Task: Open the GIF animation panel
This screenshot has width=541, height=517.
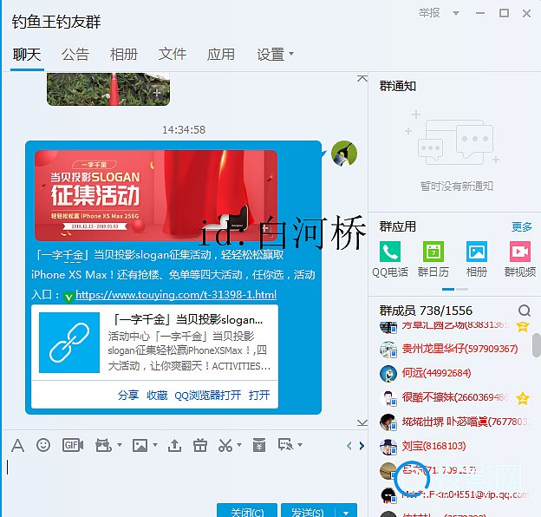Action: 73,445
